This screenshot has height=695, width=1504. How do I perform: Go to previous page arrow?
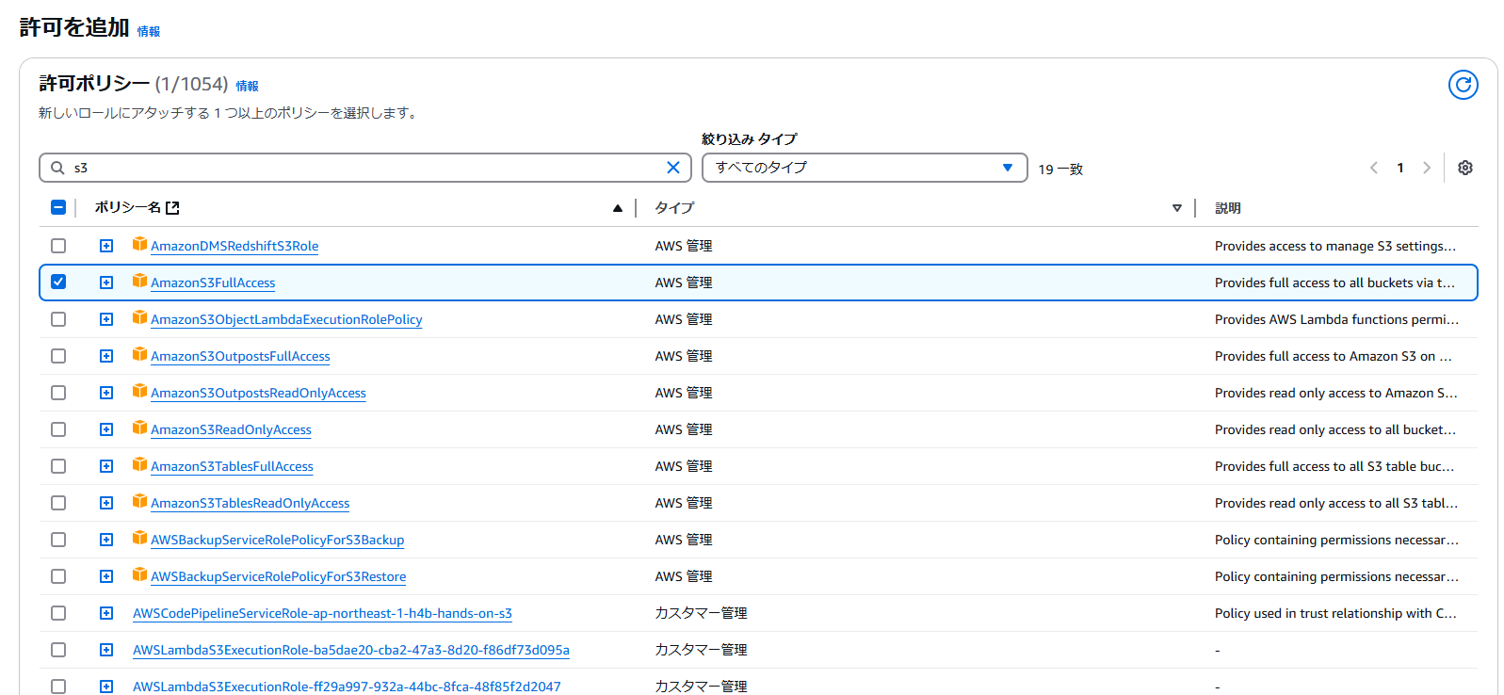click(1374, 168)
